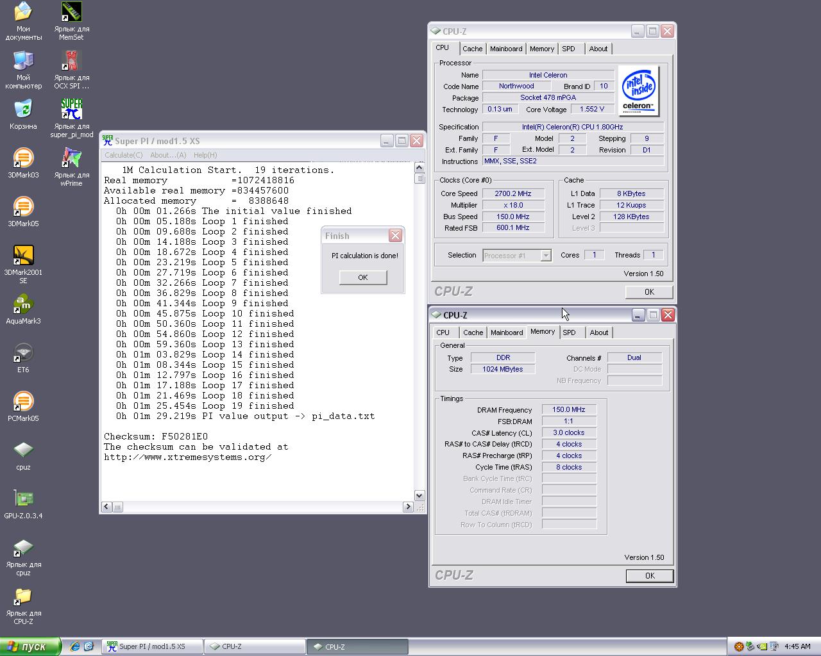Click the DRAM Frequency 150.0 MHz field
The image size is (821, 656).
(569, 409)
